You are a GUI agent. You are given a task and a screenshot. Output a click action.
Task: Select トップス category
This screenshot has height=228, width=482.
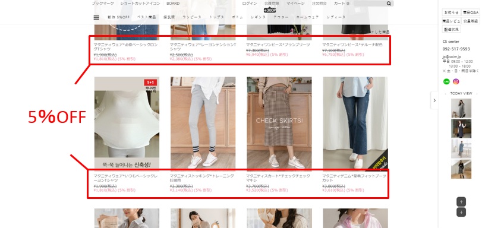pos(217,17)
